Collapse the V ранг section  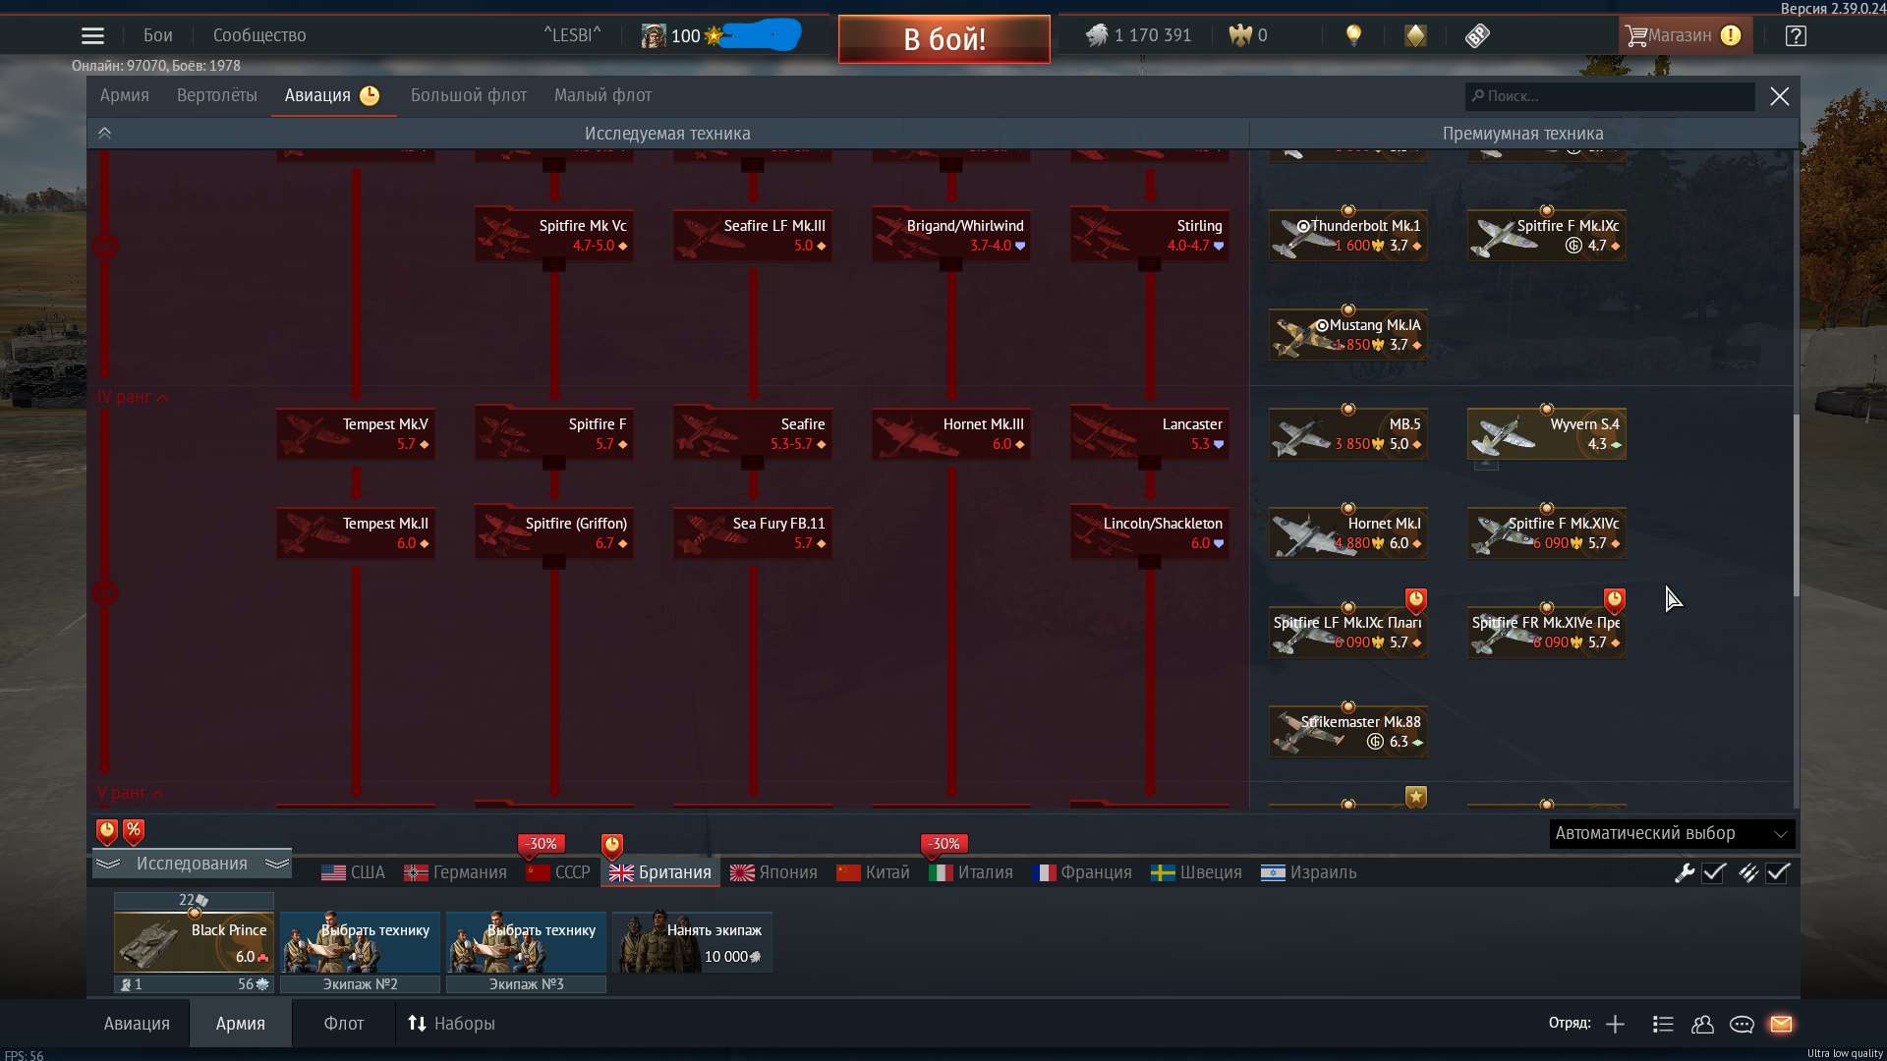click(130, 793)
